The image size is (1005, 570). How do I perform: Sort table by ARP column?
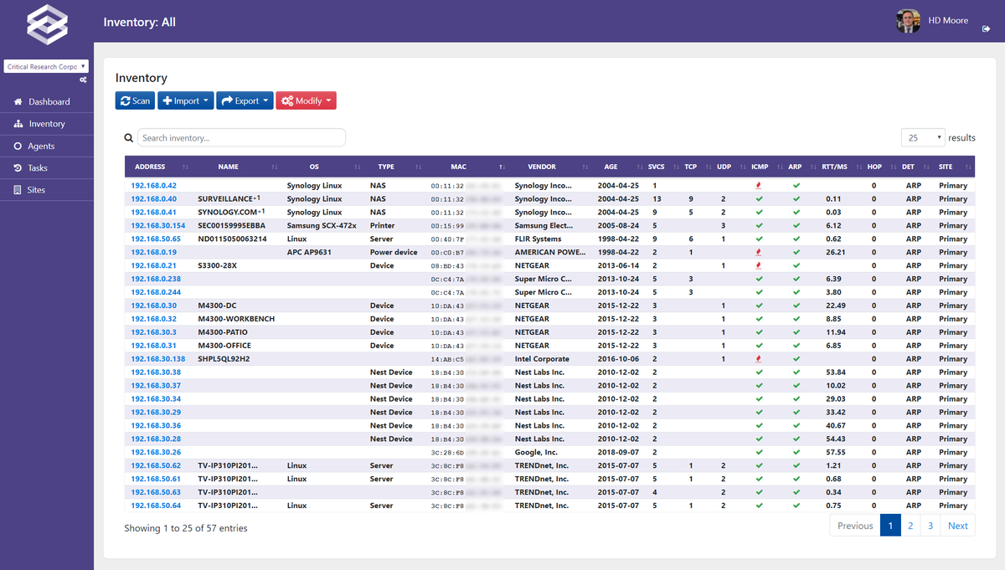tap(801, 167)
